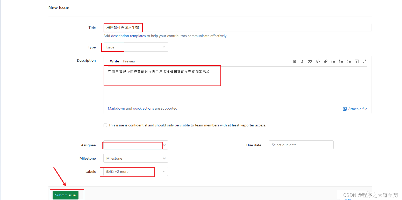Image resolution: width=402 pixels, height=200 pixels.
Task: Insert a task list
Action: (x=349, y=61)
